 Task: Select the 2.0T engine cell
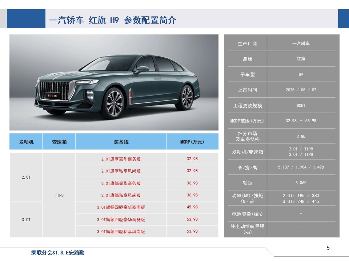[26, 177]
